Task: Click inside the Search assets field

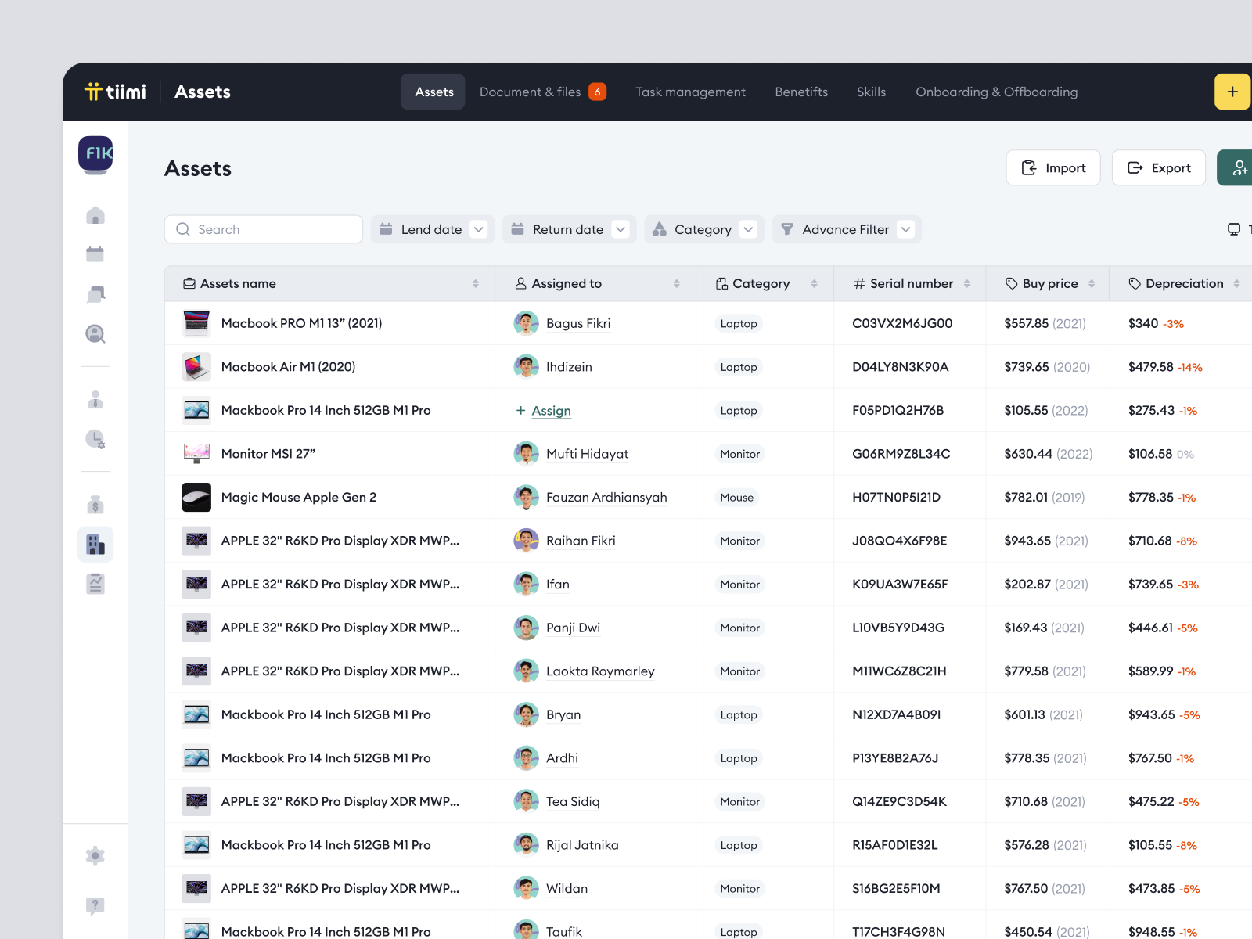Action: click(263, 229)
